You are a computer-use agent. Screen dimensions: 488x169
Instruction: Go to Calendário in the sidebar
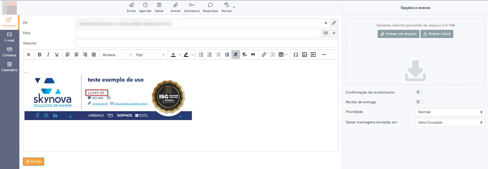click(9, 67)
